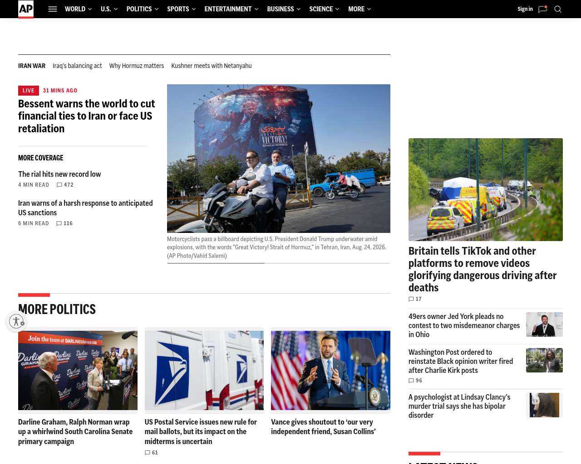The width and height of the screenshot is (581, 464).
Task: Click '4 MIN READ' under rial story
Action: (x=34, y=185)
